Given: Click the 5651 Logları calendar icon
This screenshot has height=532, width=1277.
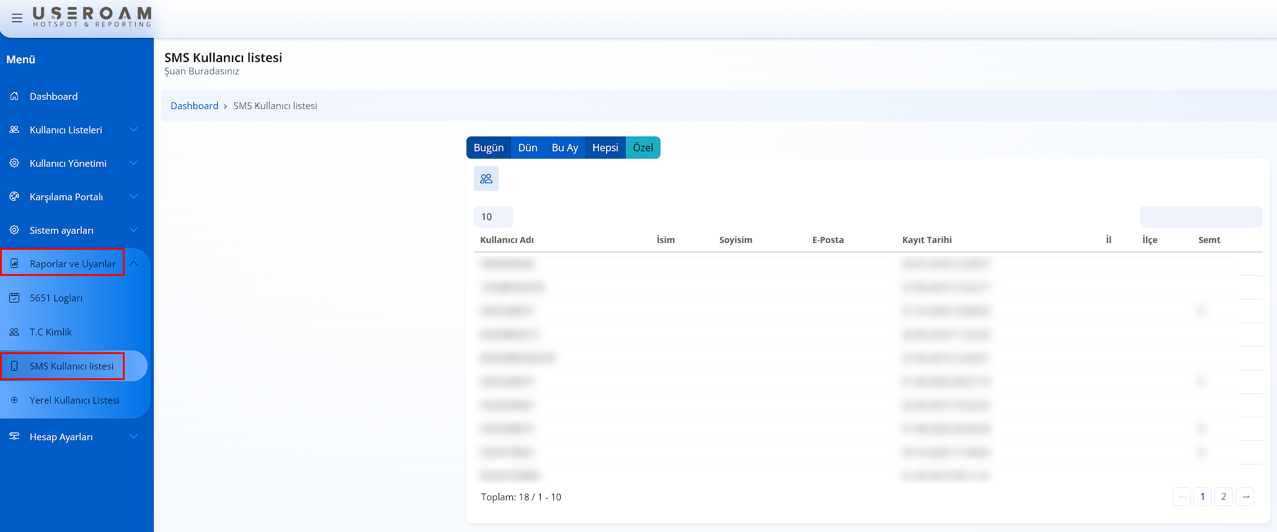Looking at the screenshot, I should 14,298.
